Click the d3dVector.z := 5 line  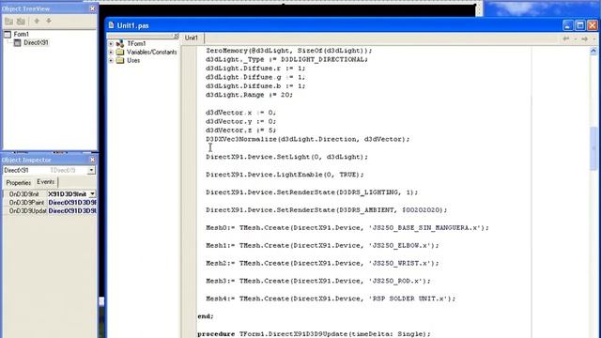point(240,131)
